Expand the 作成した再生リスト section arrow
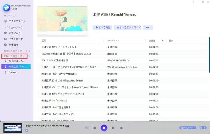 pos(29,51)
